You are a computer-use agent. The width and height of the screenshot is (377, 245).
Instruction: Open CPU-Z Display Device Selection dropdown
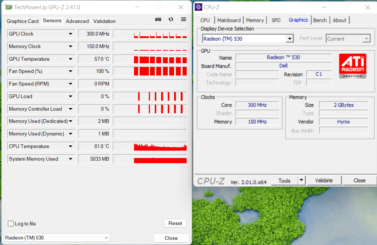pos(290,38)
